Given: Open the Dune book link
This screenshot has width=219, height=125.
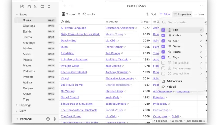Looking at the screenshot, I should [64, 47].
